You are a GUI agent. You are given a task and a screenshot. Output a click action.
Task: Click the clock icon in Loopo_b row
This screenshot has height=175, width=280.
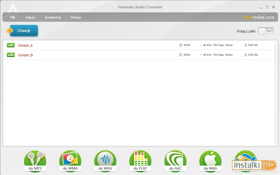pyautogui.click(x=180, y=55)
